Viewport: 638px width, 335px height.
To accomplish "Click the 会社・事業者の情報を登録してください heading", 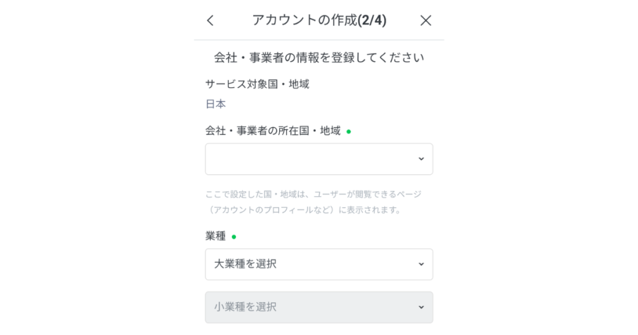I will (x=319, y=58).
